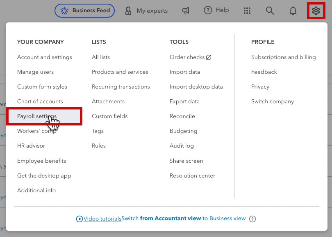Open the apps grid icon
Viewport: 332px width, 237px height.
tap(247, 11)
